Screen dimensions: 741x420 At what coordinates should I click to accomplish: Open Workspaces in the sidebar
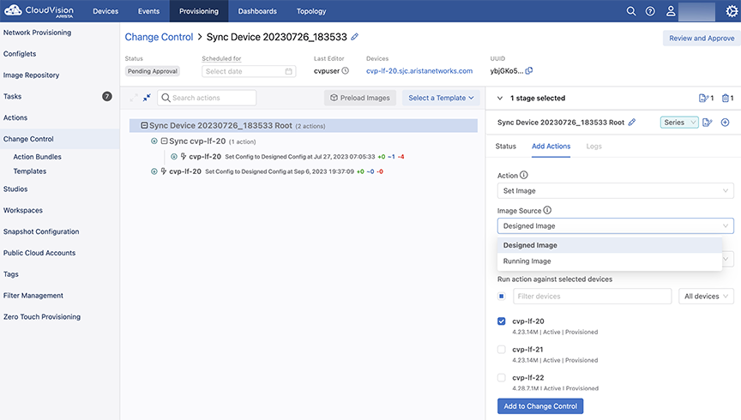[x=23, y=210]
